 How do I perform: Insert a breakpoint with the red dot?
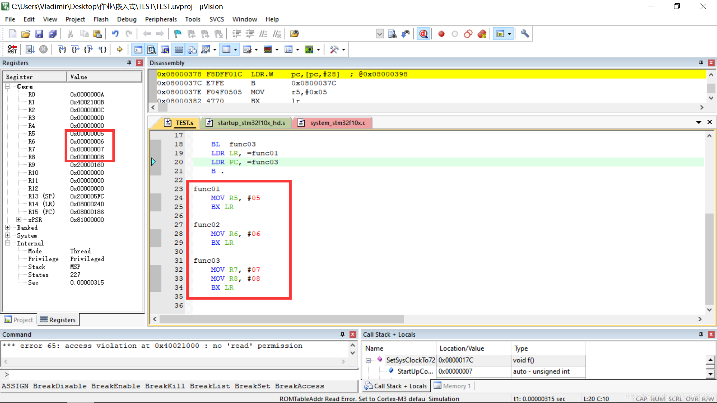(x=441, y=34)
